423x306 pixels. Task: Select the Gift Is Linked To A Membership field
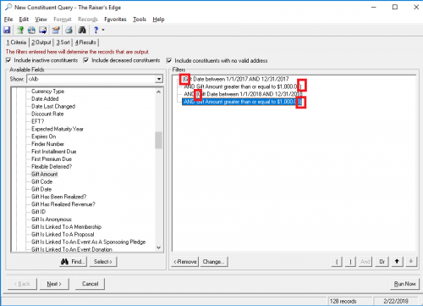point(67,227)
